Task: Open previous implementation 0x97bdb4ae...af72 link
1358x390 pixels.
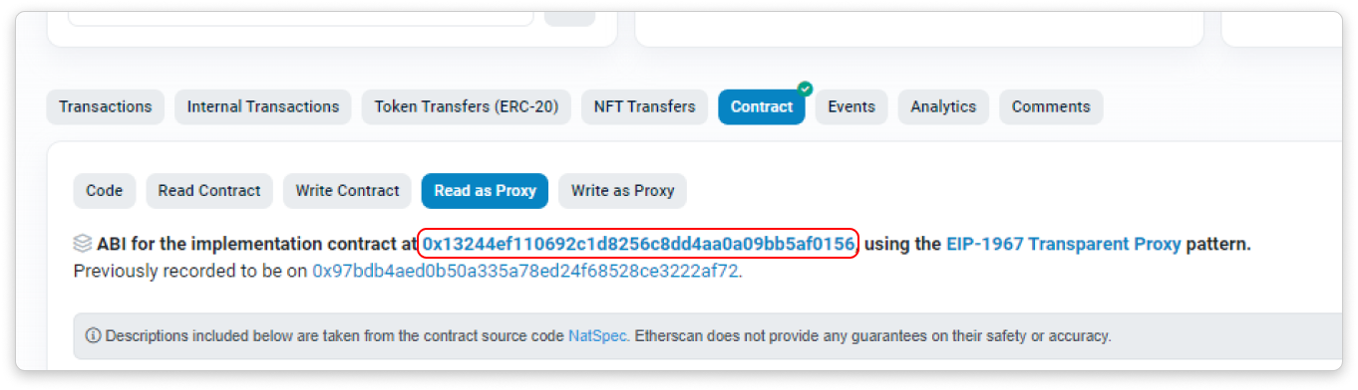Action: coord(525,271)
